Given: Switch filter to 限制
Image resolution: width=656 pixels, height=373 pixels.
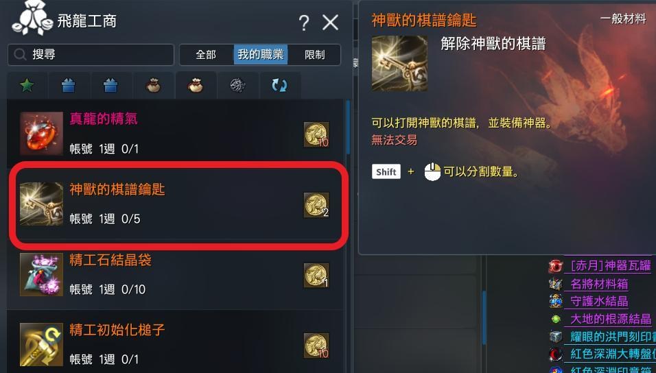Looking at the screenshot, I should pyautogui.click(x=314, y=55).
